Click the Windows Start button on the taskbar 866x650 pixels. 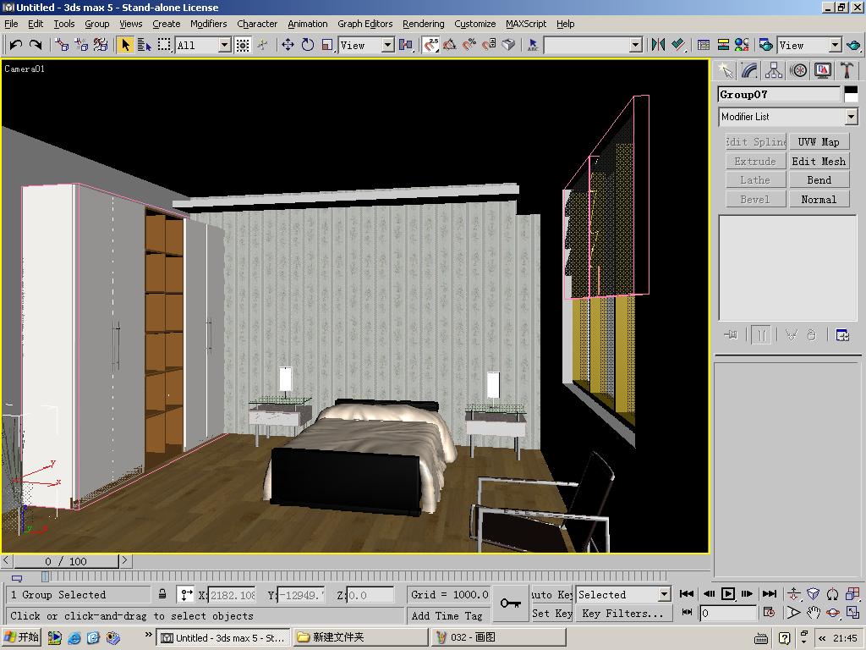22,637
